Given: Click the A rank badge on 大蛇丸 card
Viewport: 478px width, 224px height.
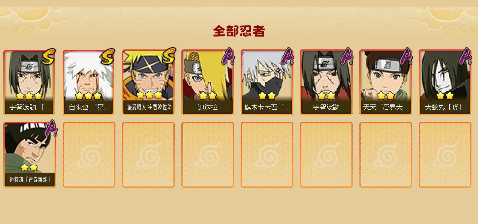Looking at the screenshot, I should (x=465, y=56).
